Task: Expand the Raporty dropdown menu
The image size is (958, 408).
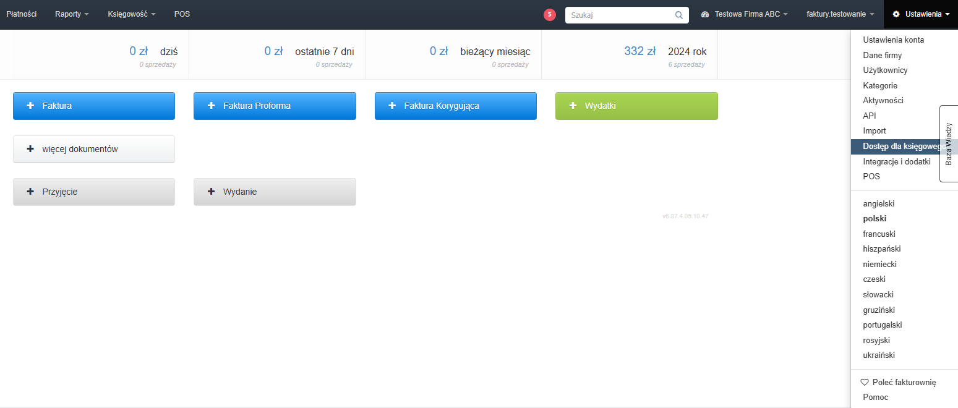Action: pyautogui.click(x=72, y=14)
